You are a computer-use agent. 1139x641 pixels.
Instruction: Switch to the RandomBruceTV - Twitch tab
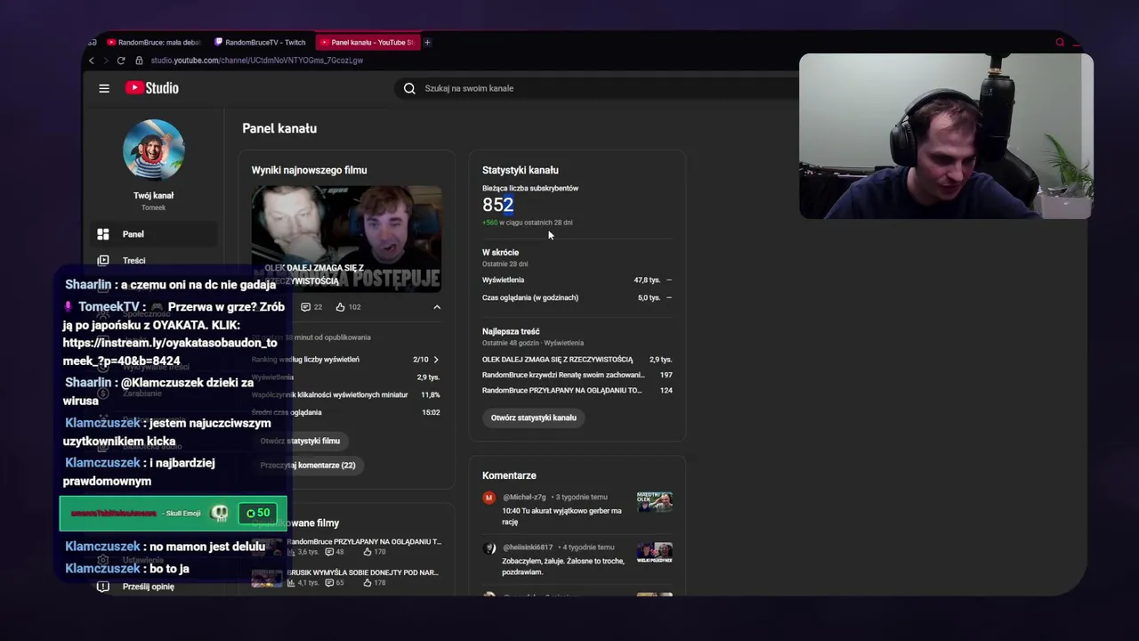point(260,42)
